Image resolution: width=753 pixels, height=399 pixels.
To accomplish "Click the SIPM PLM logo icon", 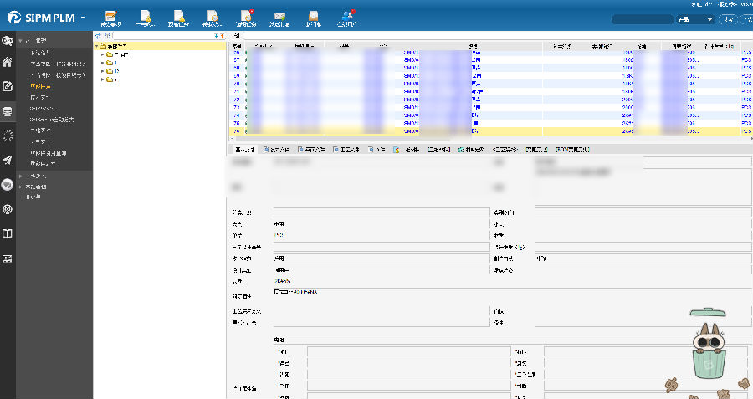I will 16,17.
